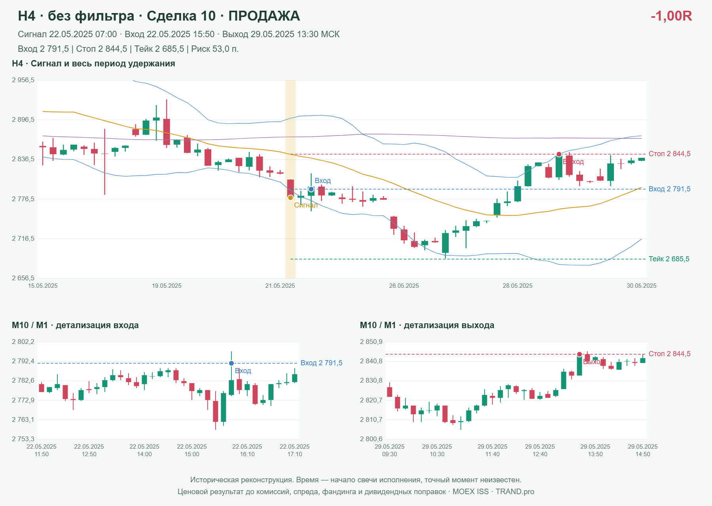Click the 'MOEX ISS · TRAND.pro' footer text
This screenshot has width=712, height=506.
(x=493, y=492)
